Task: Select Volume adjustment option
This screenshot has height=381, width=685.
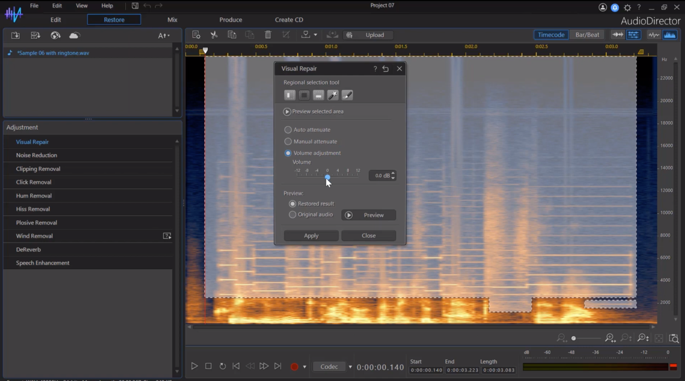Action: [288, 153]
